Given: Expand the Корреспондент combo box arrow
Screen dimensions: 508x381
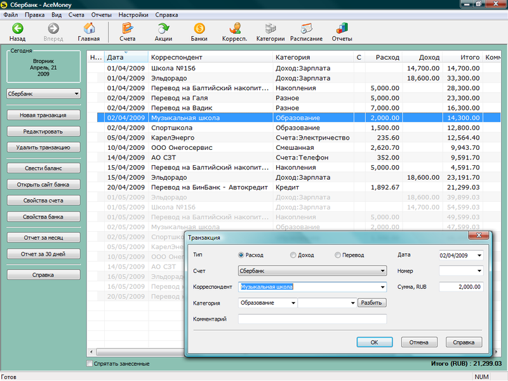Looking at the screenshot, I should coord(383,287).
